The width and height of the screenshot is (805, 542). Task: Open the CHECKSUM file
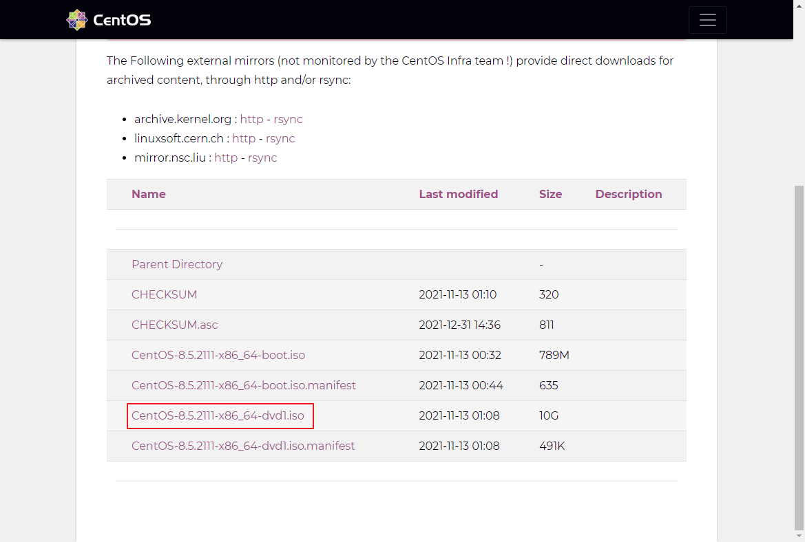pos(165,294)
